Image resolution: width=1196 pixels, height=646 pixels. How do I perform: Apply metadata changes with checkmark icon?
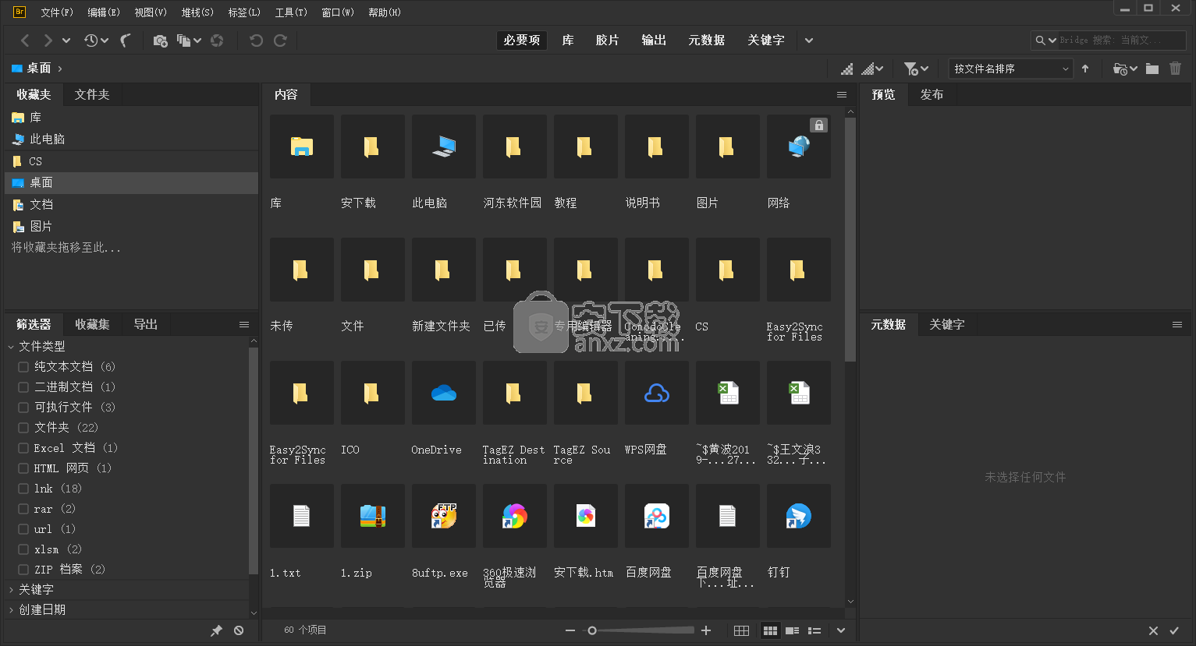(1174, 630)
